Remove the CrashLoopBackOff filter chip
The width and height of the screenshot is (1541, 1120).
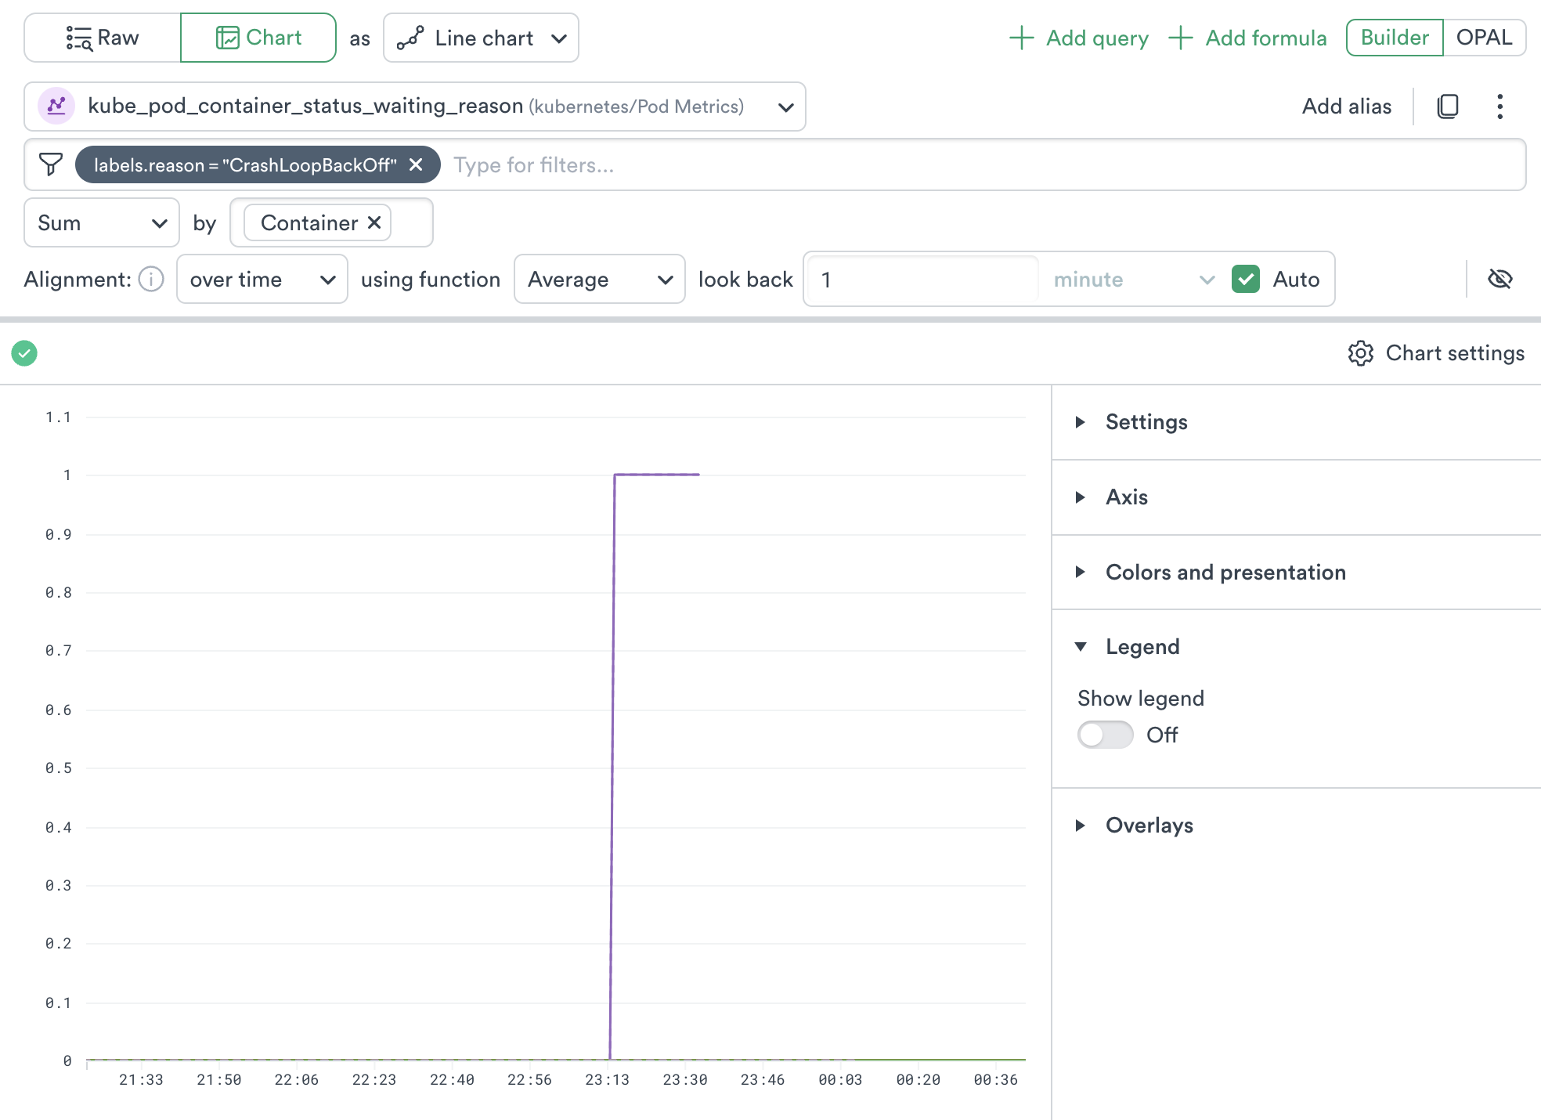coord(416,164)
